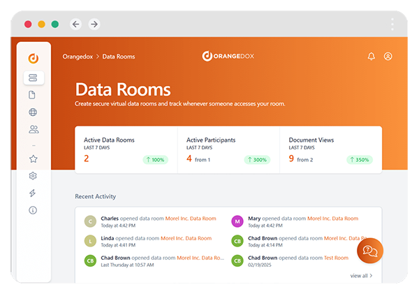
Task: Click the Active Participants card
Action: (x=228, y=150)
